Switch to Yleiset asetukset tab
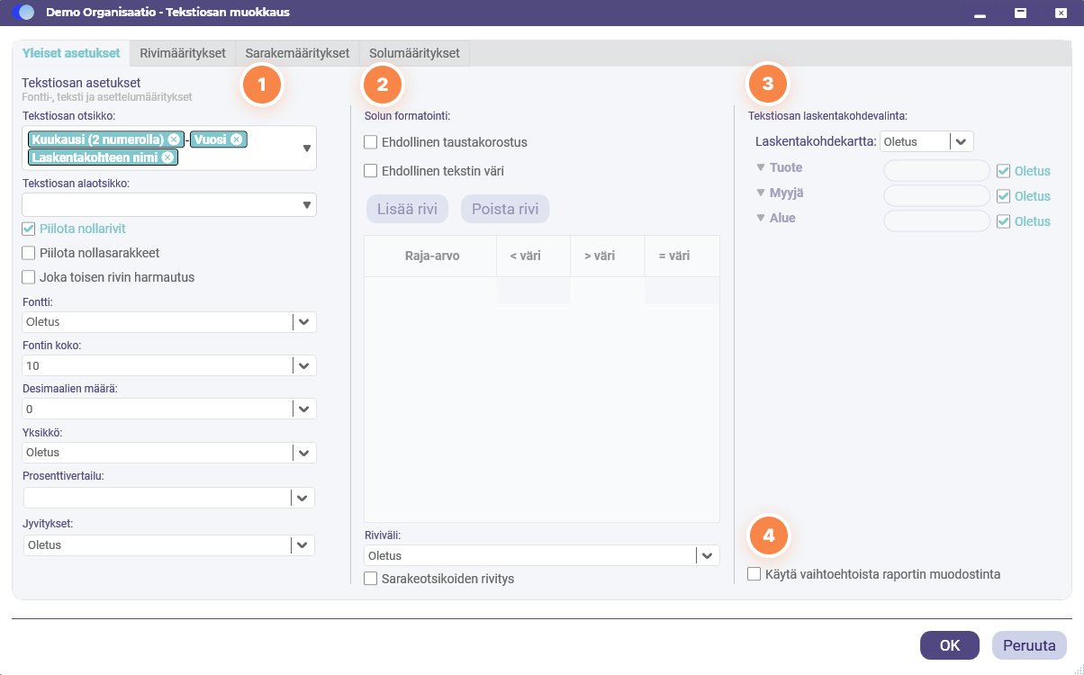Image resolution: width=1084 pixels, height=675 pixels. tap(71, 53)
